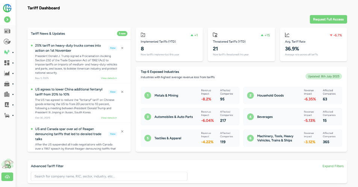Click the globe logo in the sidebar
Viewport: 358px width, 187px height.
(7, 8)
